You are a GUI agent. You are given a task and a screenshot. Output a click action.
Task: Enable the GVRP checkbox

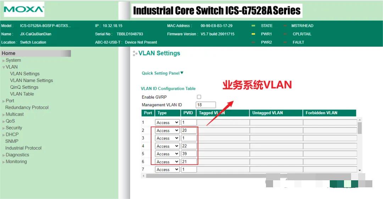point(199,97)
